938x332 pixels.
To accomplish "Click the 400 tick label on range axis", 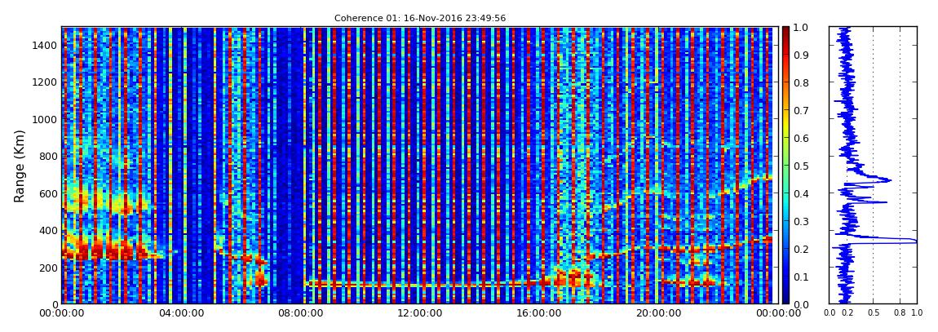I will [48, 230].
